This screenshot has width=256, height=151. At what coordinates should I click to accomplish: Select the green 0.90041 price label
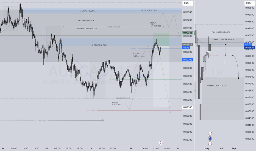tap(187, 33)
